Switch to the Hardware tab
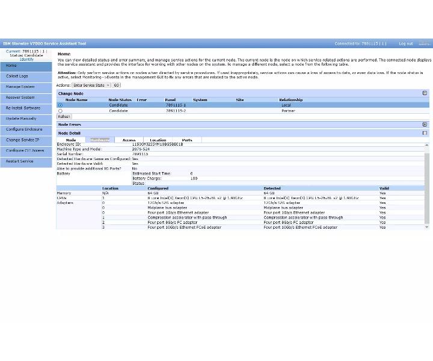 pos(100,140)
